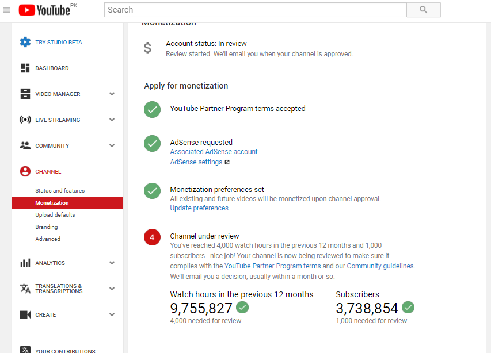Image resolution: width=491 pixels, height=353 pixels.
Task: Click the Community people icon
Action: tap(25, 145)
